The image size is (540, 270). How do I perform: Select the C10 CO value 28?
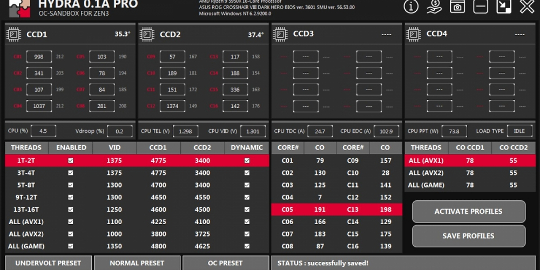point(386,173)
